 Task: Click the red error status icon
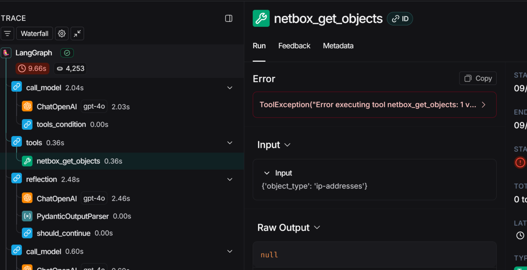click(x=520, y=163)
